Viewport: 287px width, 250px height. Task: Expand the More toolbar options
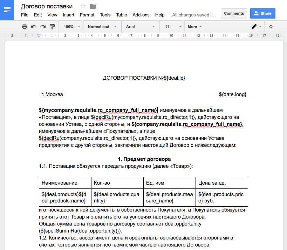pos(195,27)
